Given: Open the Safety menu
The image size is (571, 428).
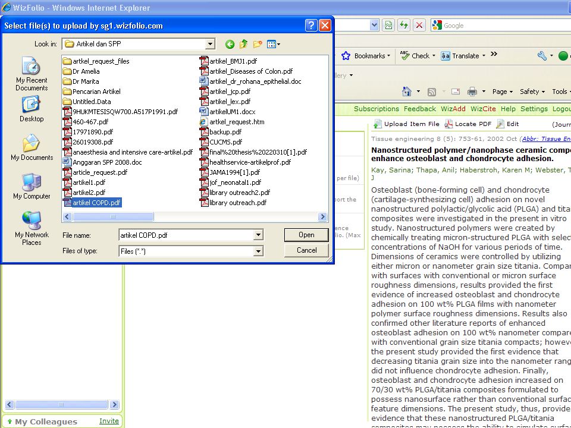Looking at the screenshot, I should [532, 92].
